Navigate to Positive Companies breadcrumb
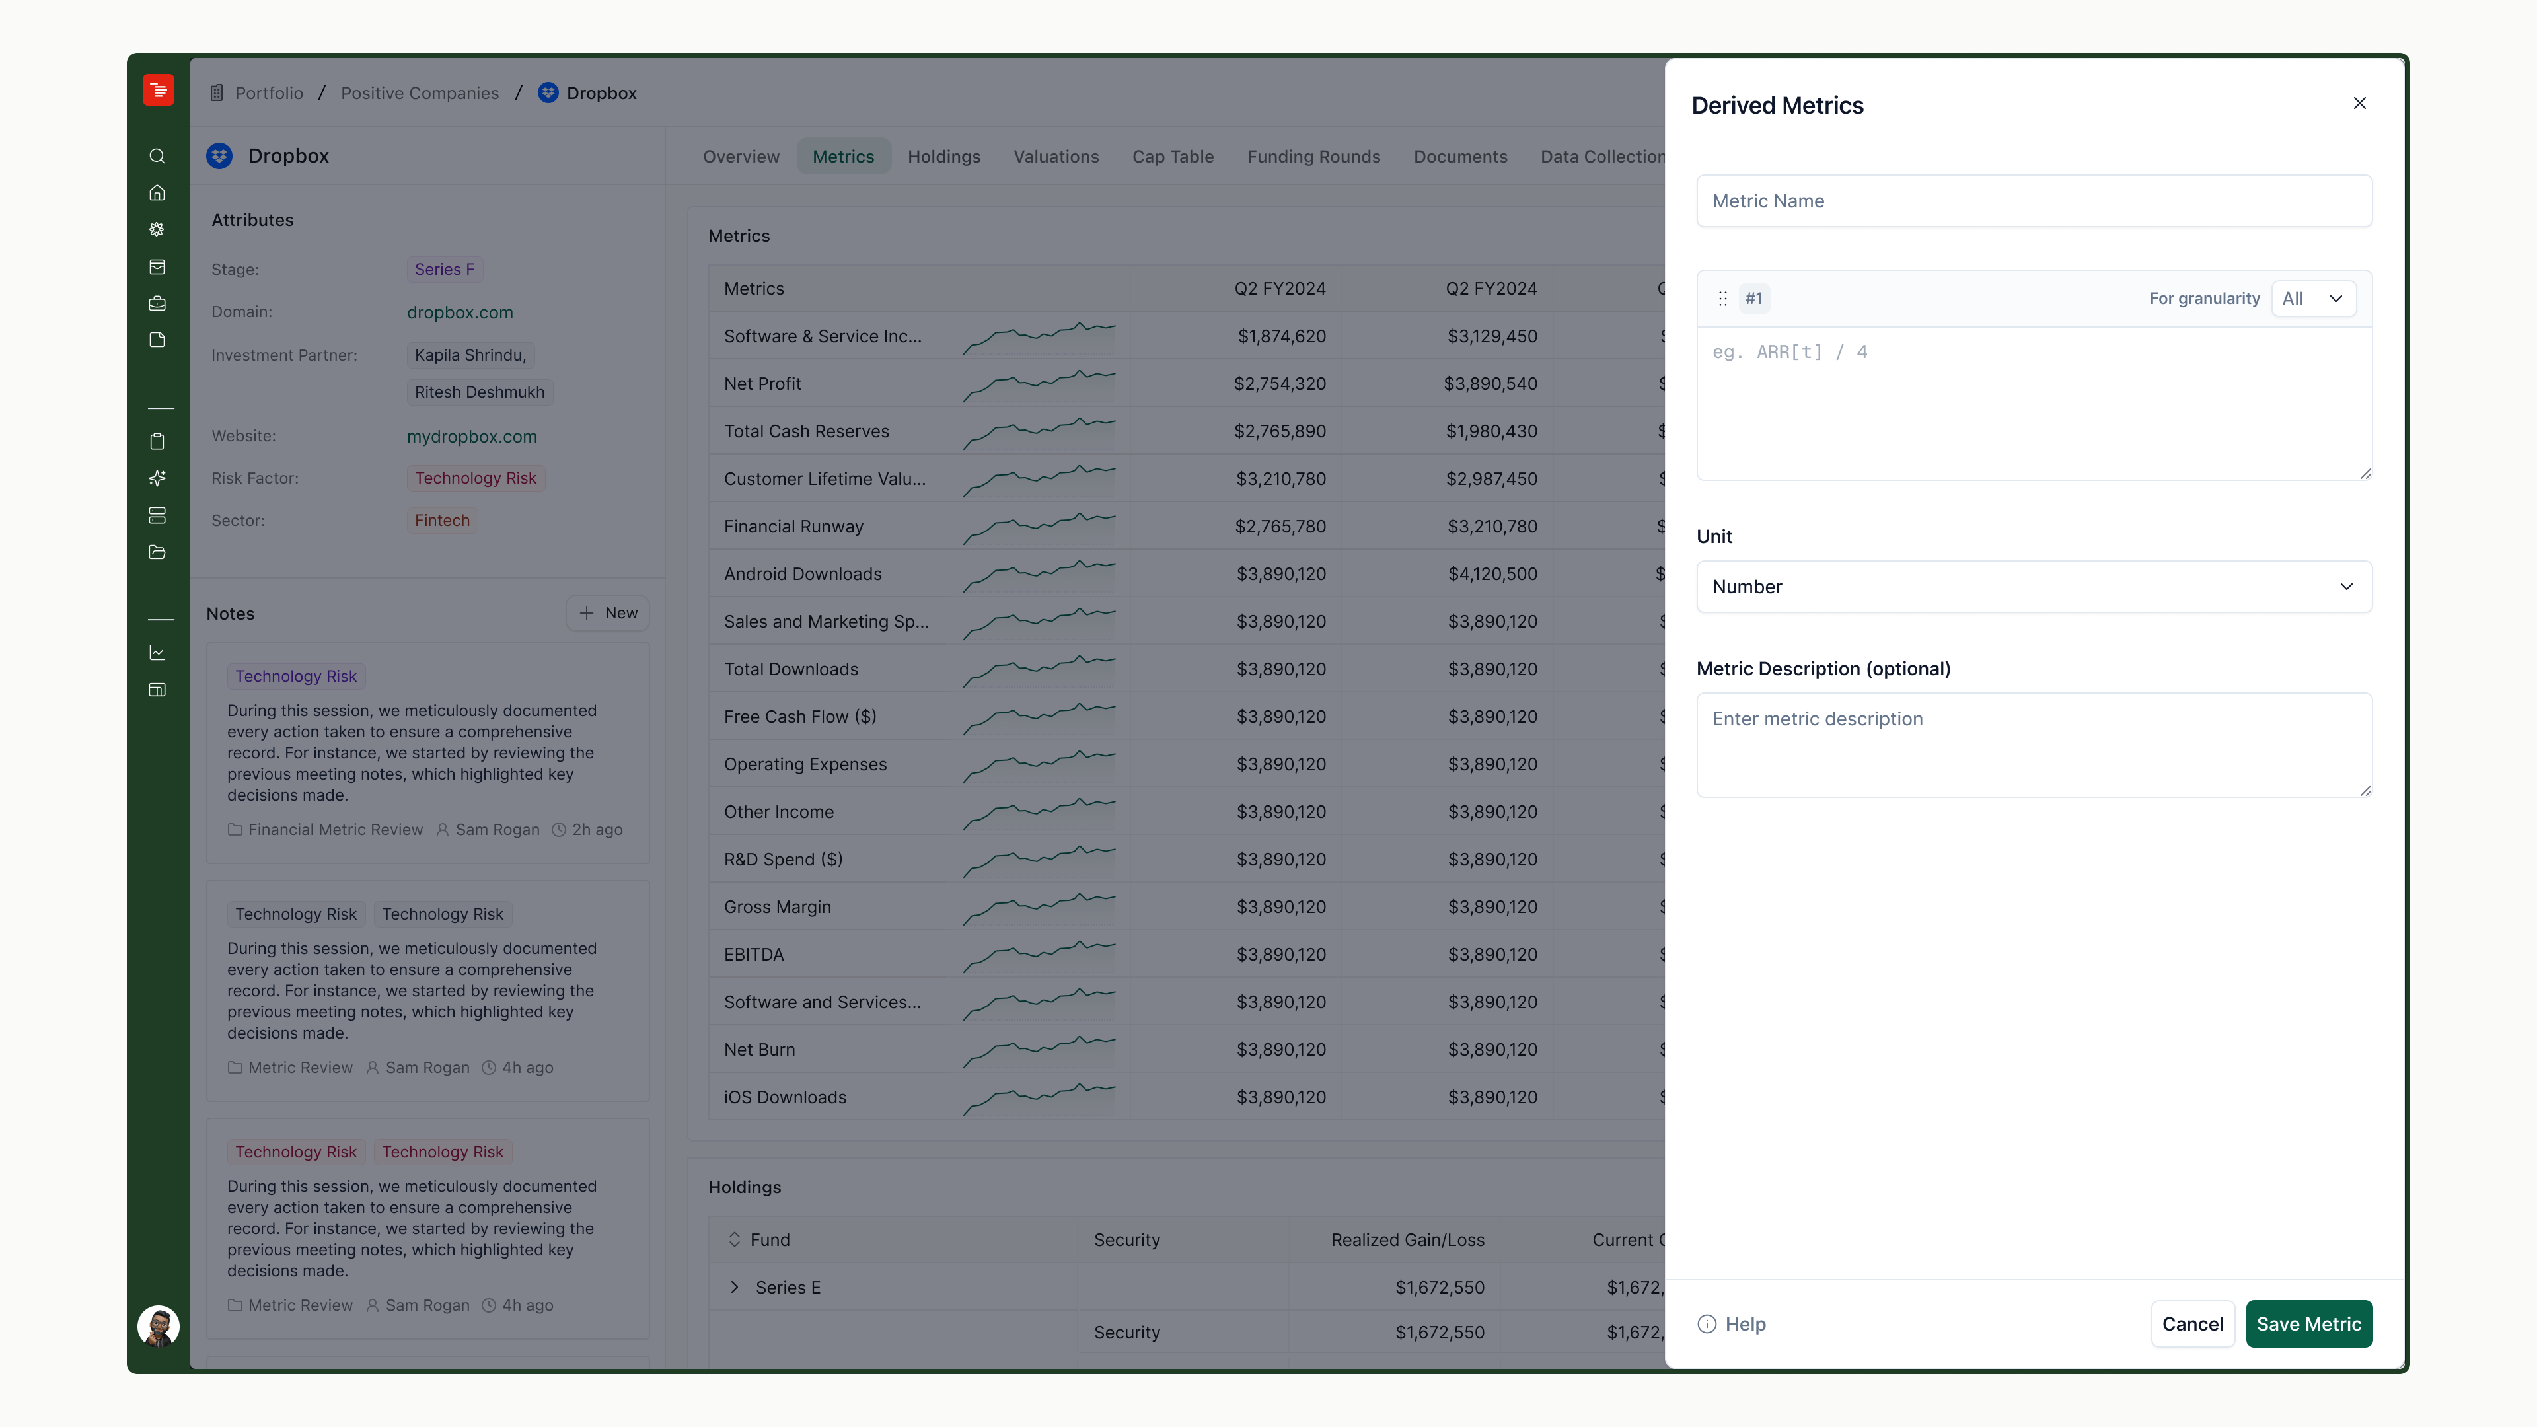This screenshot has width=2537, height=1427. pyautogui.click(x=420, y=92)
